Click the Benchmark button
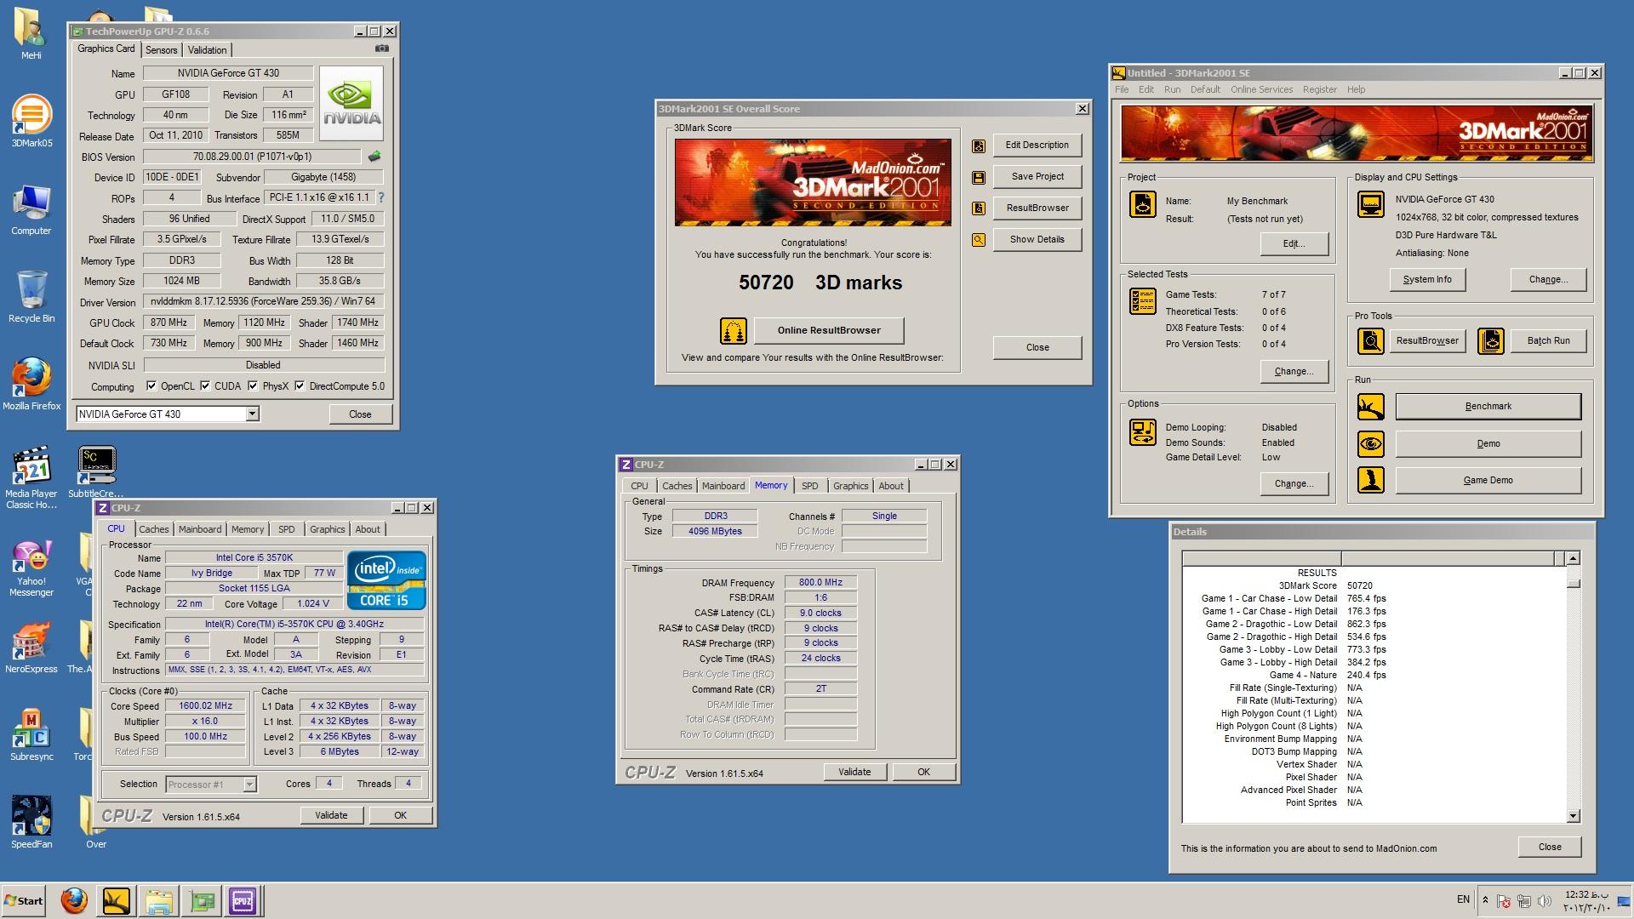1634x919 pixels. pyautogui.click(x=1488, y=407)
